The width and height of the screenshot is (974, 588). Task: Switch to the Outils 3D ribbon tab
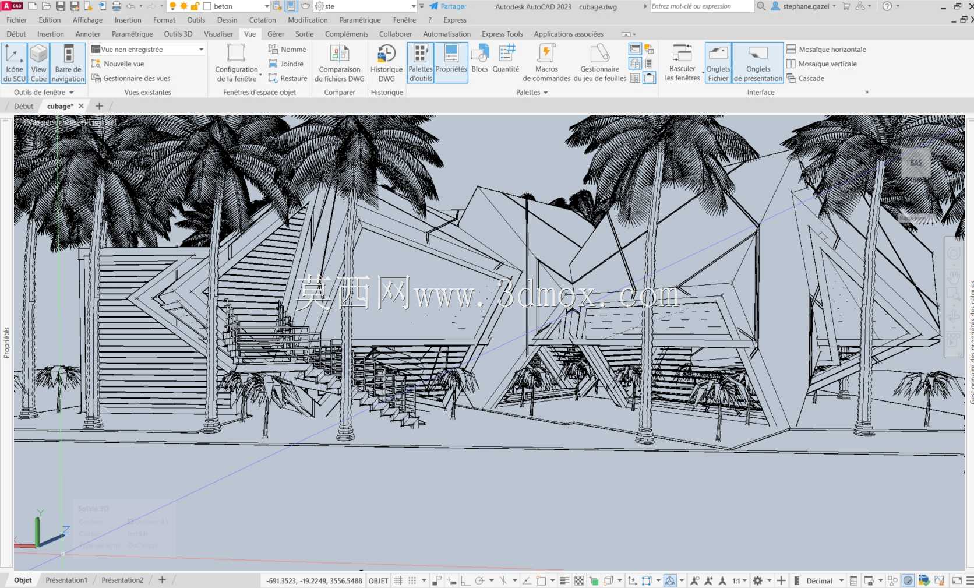click(178, 34)
